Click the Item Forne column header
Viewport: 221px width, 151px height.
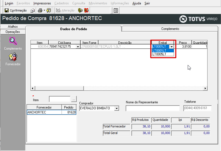tap(89, 42)
